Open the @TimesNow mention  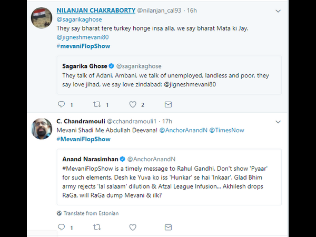(228, 130)
